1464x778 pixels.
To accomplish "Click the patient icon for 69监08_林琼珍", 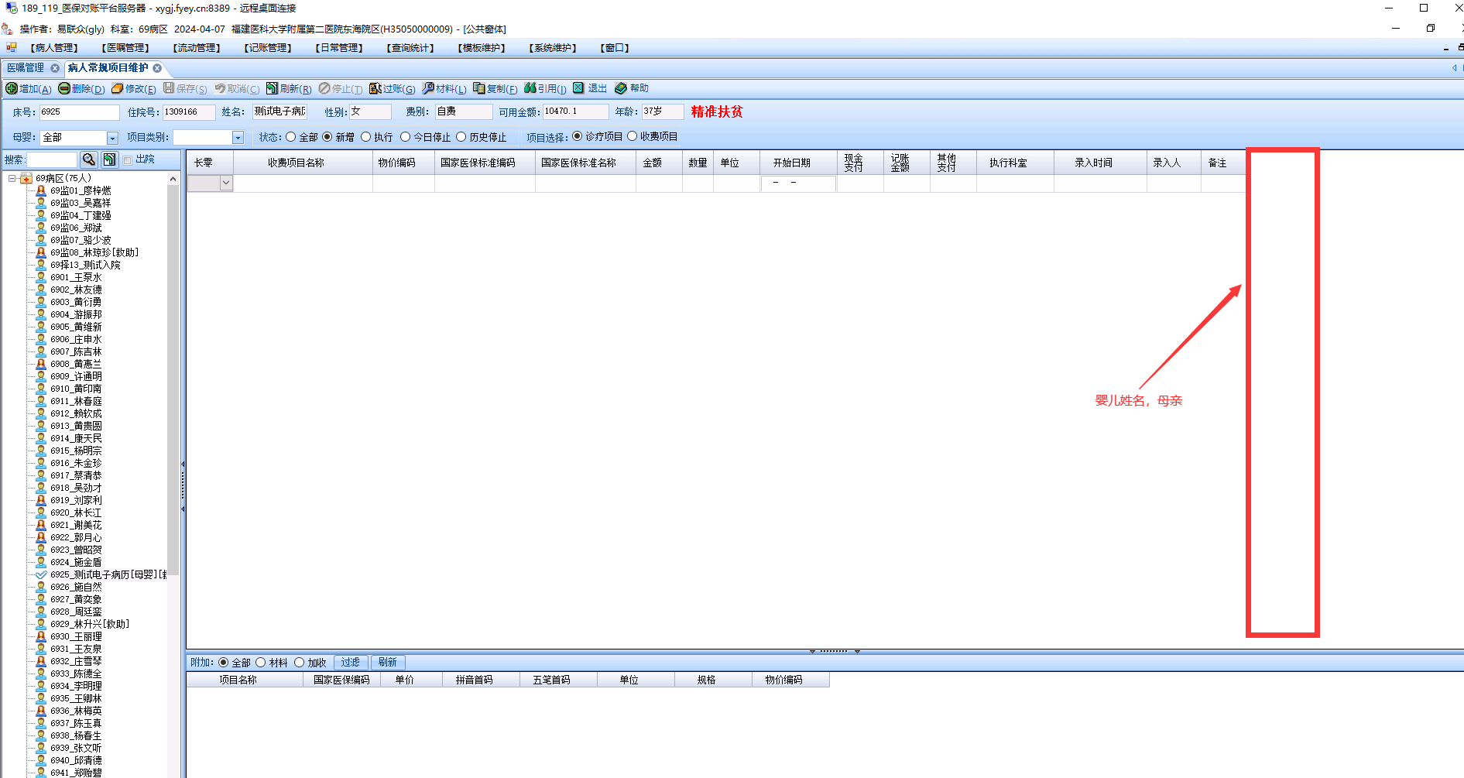I will [41, 252].
